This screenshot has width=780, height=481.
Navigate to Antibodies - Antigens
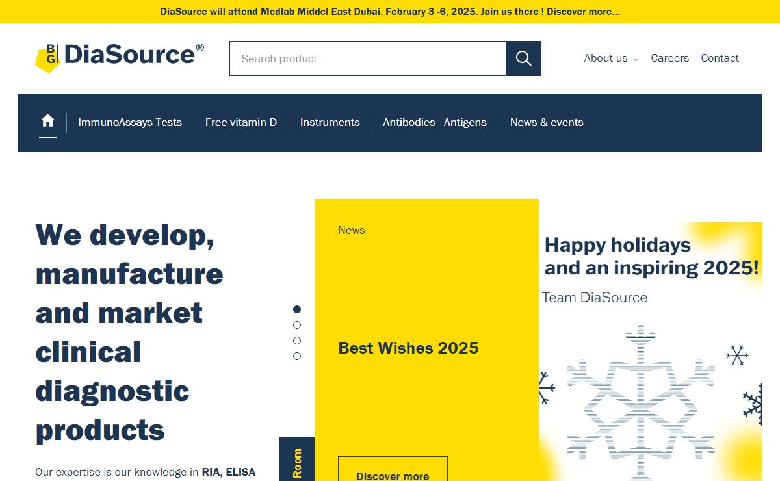click(x=435, y=122)
